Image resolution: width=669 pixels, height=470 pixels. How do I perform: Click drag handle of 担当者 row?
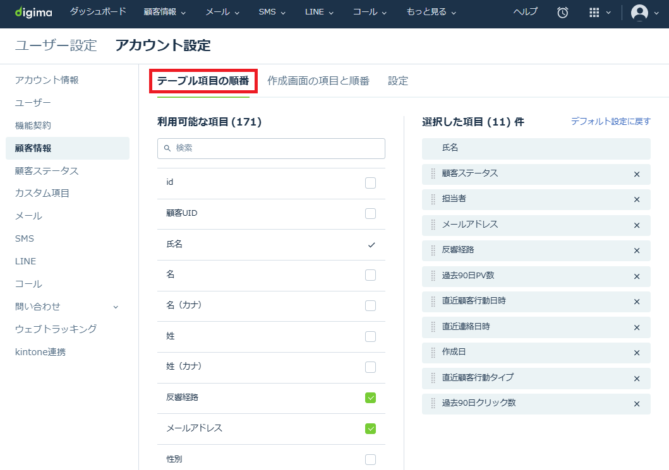point(433,199)
